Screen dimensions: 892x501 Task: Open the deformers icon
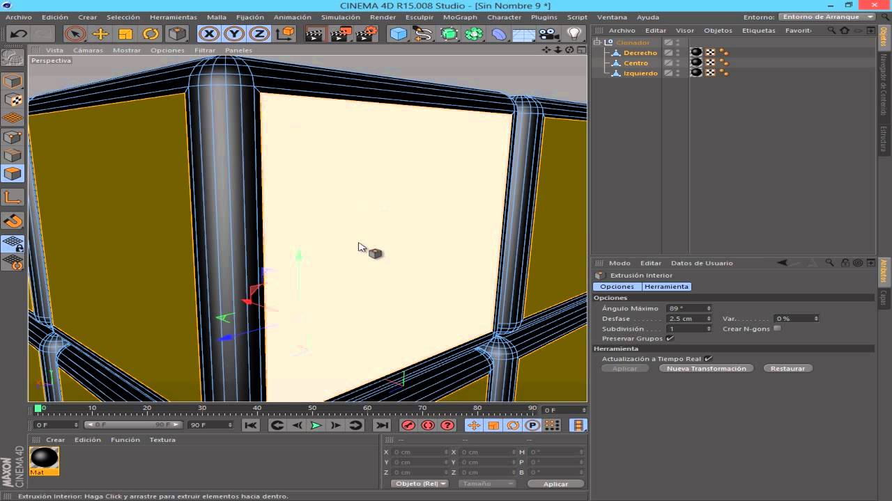[x=499, y=33]
